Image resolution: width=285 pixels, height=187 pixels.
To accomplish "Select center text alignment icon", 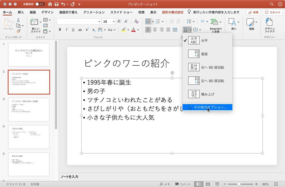I will tap(155, 30).
